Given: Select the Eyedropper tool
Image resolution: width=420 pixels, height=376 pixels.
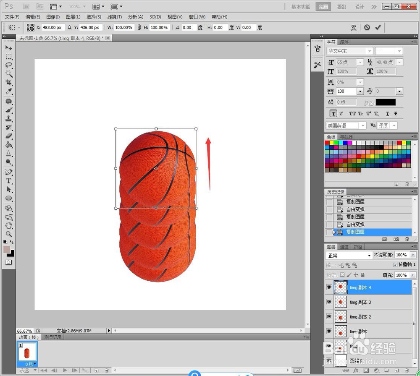Looking at the screenshot, I should pos(8,91).
